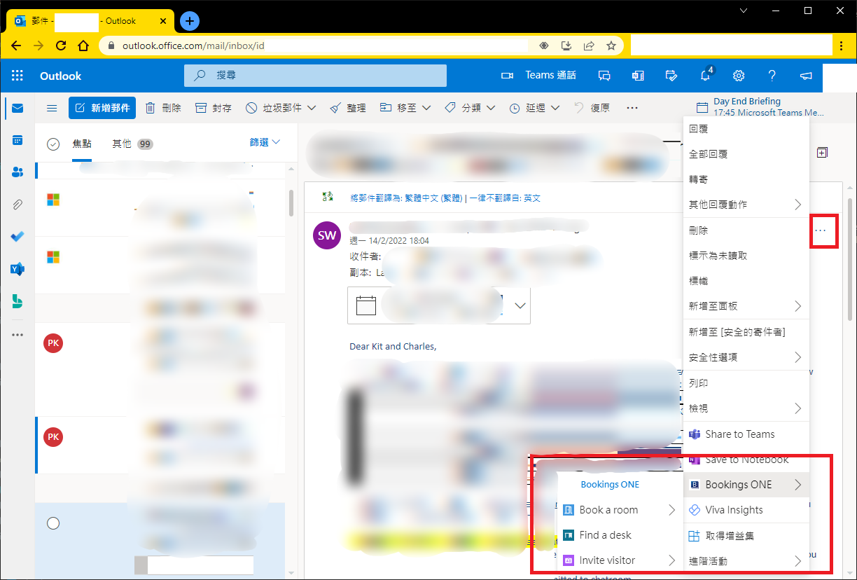Open Calendar from the left sidebar

[18, 140]
